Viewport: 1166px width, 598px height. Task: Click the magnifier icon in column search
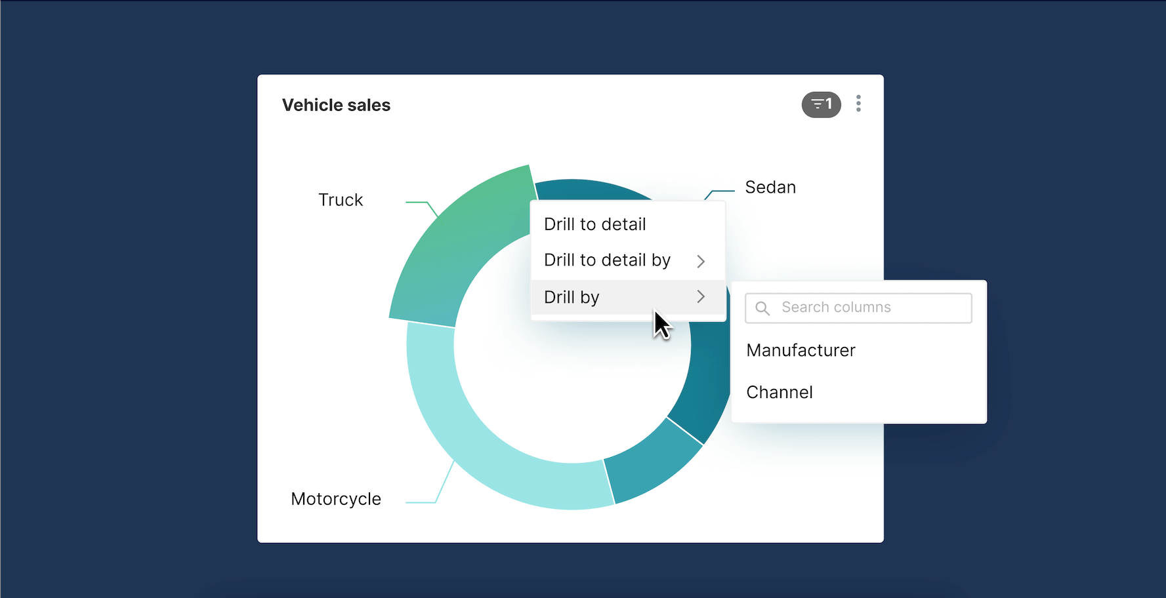pos(762,308)
